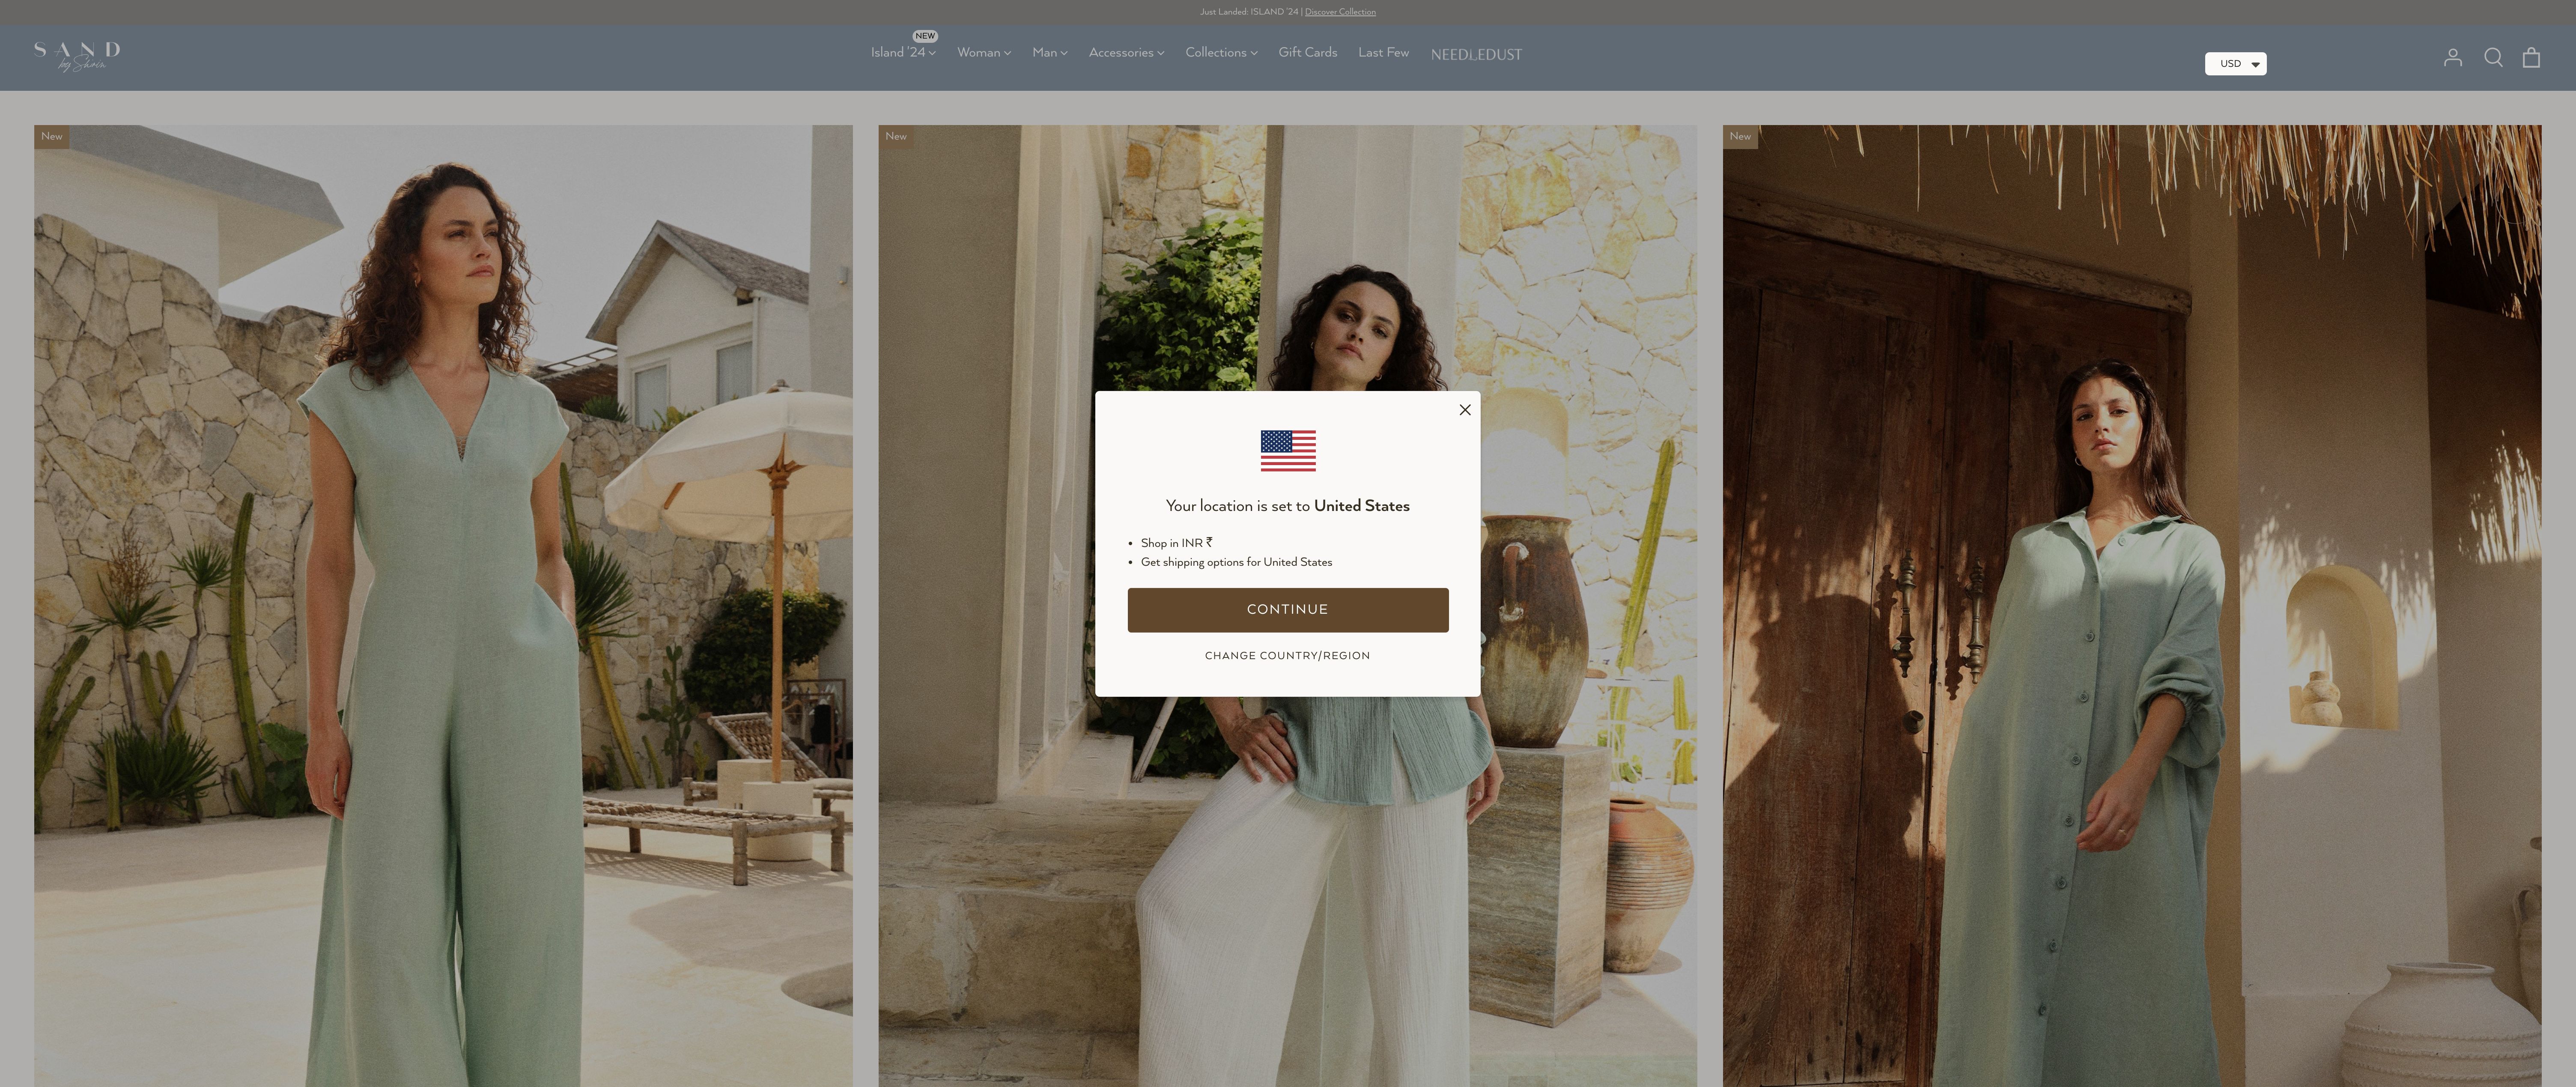The width and height of the screenshot is (2576, 1087).
Task: Close the location popup with X
Action: pos(1465,409)
